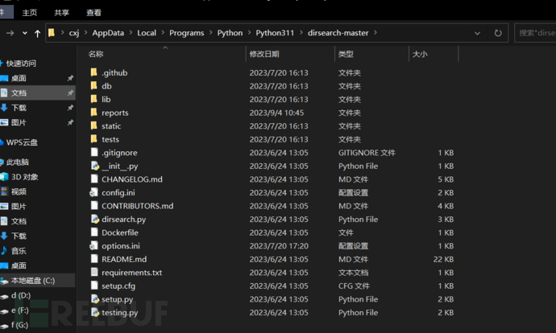556x333 pixels.
Task: Select the Dockerfile file name
Action: tap(120, 232)
